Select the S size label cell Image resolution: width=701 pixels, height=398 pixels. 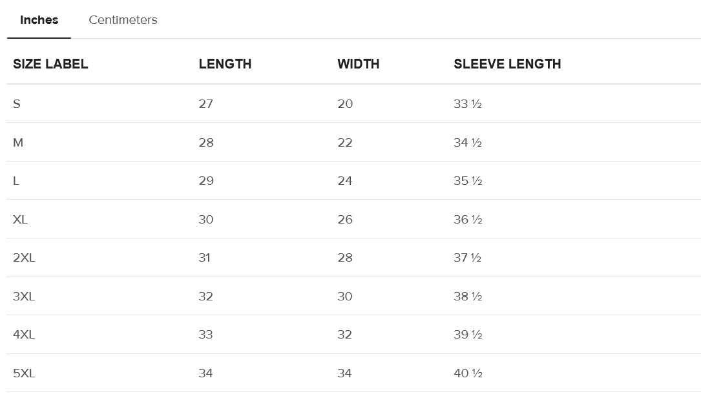17,104
